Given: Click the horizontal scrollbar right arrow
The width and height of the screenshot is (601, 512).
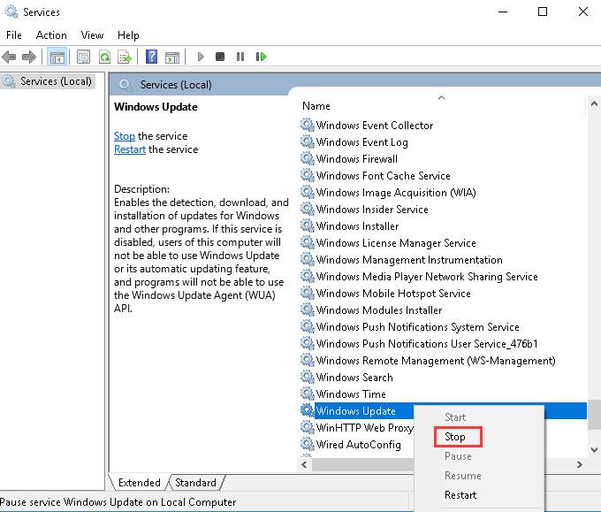Looking at the screenshot, I should [579, 465].
